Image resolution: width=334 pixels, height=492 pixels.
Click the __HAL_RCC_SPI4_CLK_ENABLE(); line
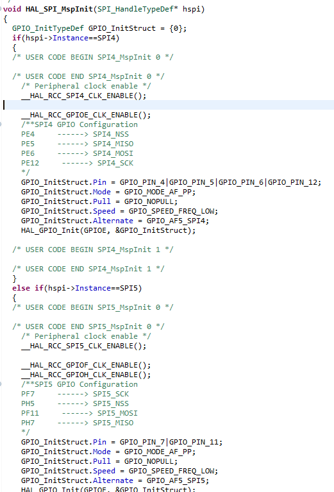[x=84, y=96]
